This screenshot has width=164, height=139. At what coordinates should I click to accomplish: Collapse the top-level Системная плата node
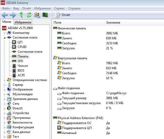coord(4,38)
